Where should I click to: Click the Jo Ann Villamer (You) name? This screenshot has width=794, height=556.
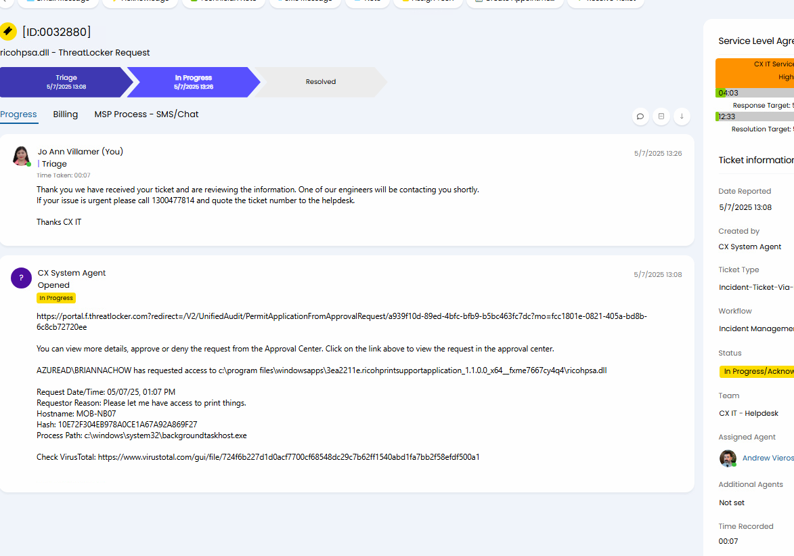[81, 152]
